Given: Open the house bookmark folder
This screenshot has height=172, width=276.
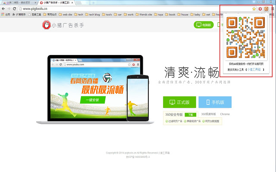Looking at the screenshot, I should [x=183, y=15].
